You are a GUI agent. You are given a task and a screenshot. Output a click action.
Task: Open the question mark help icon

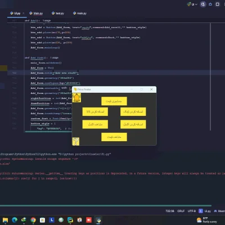(76, 141)
